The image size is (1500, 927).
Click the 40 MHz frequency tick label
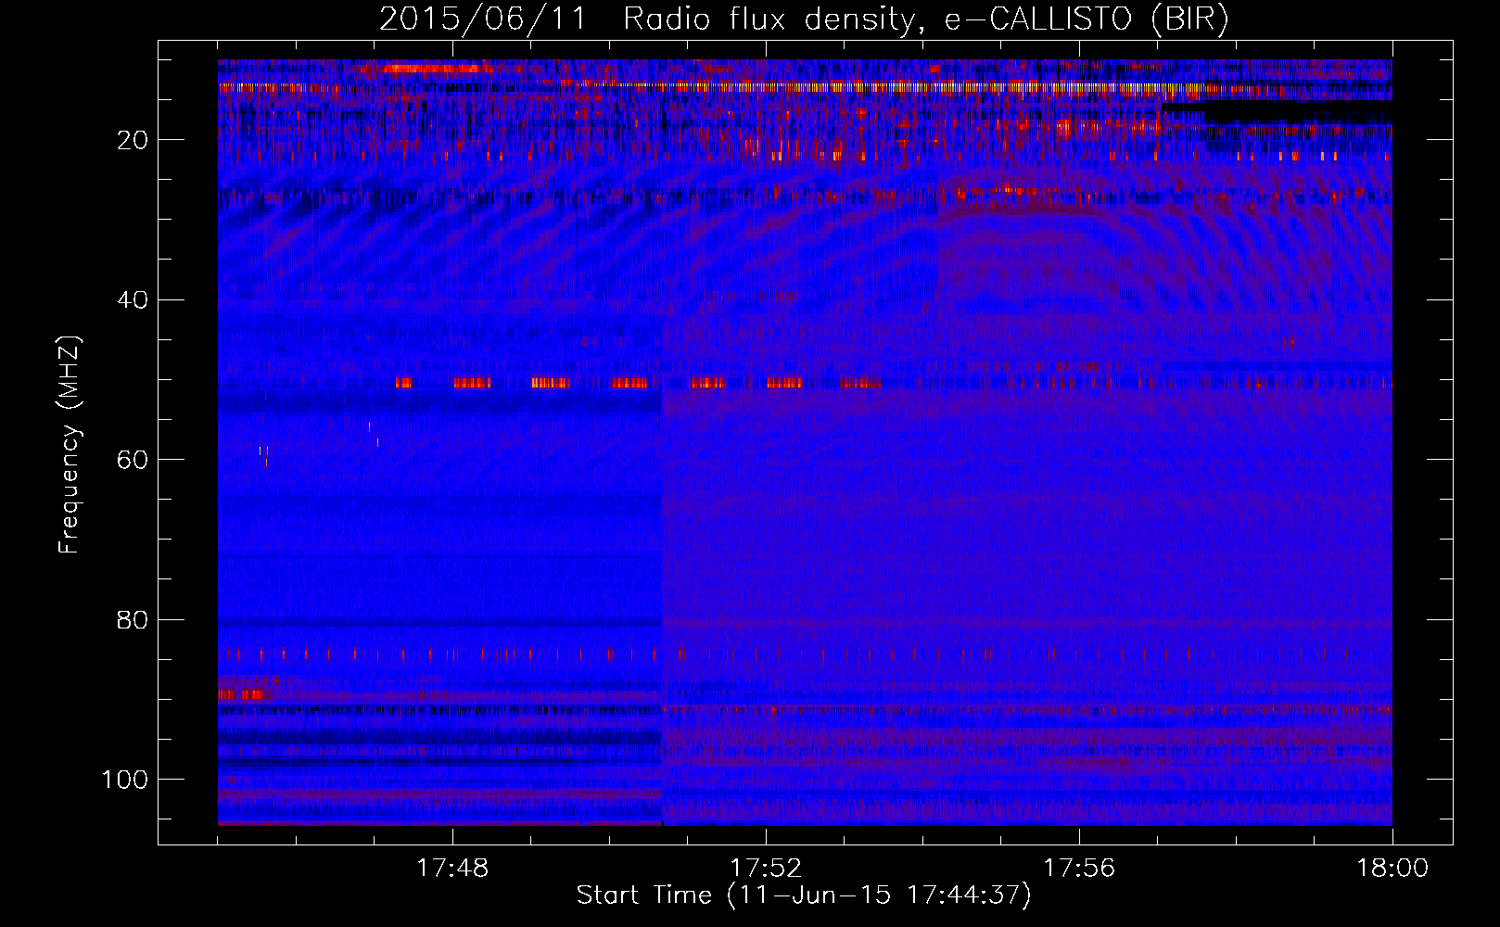[x=133, y=299]
